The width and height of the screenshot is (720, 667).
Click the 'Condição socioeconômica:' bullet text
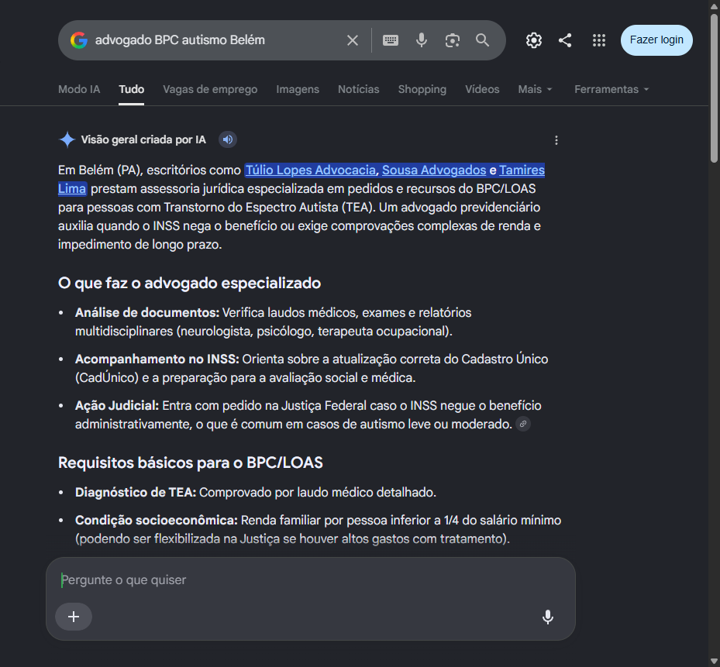(157, 521)
